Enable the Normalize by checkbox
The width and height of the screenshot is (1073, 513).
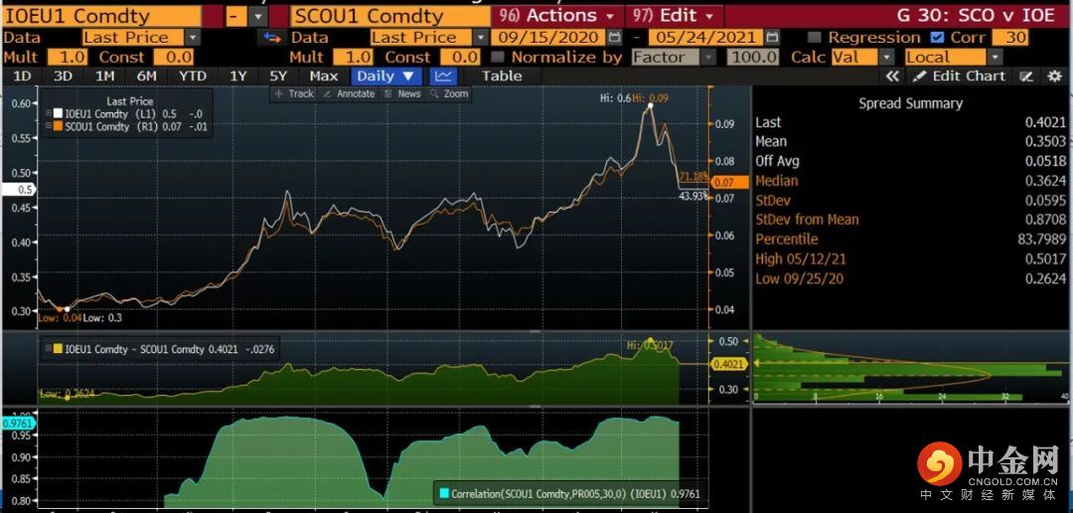pos(498,58)
